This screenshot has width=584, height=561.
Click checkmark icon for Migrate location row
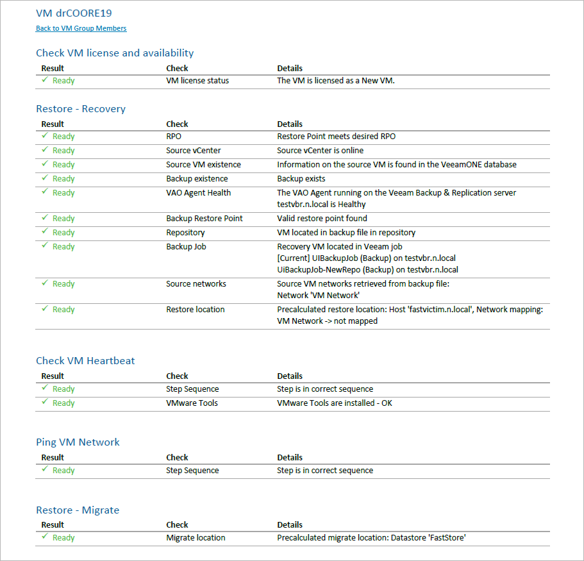pos(45,537)
